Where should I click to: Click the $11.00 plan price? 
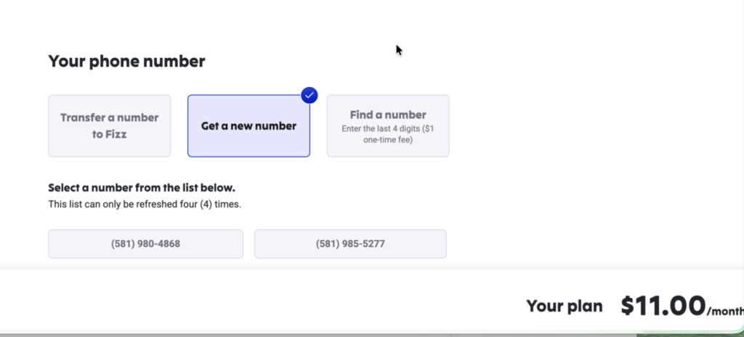pos(663,305)
